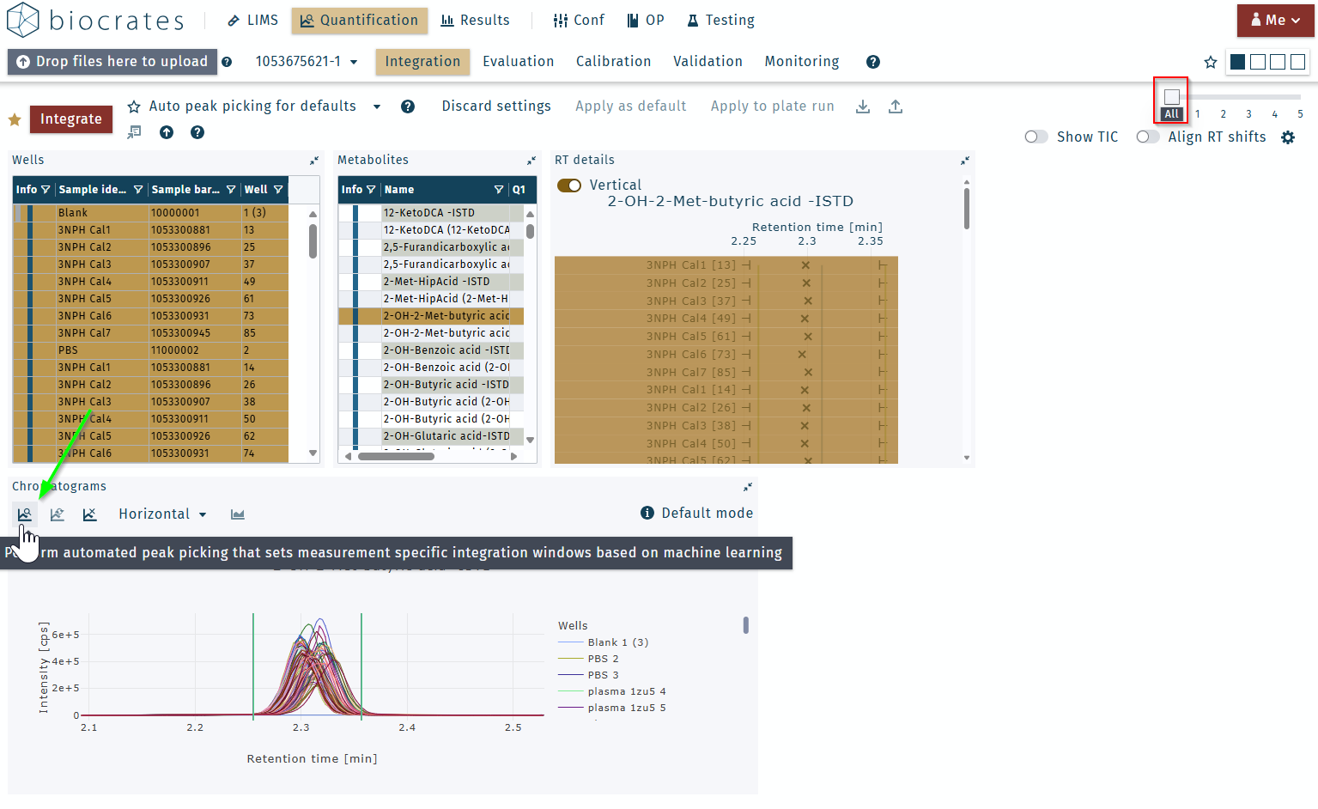Toggle the Show TIC switch
Screen dimensions: 1318x809
[x=1036, y=137]
